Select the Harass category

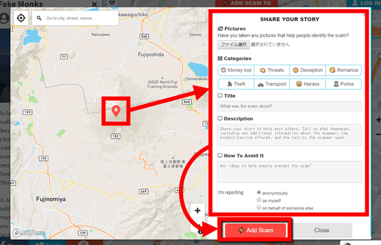(308, 84)
